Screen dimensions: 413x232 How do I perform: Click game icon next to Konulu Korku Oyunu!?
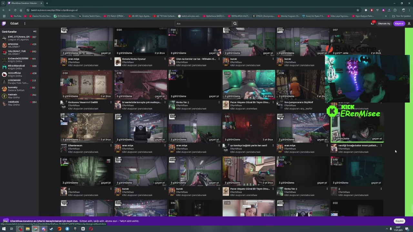tap(118, 62)
